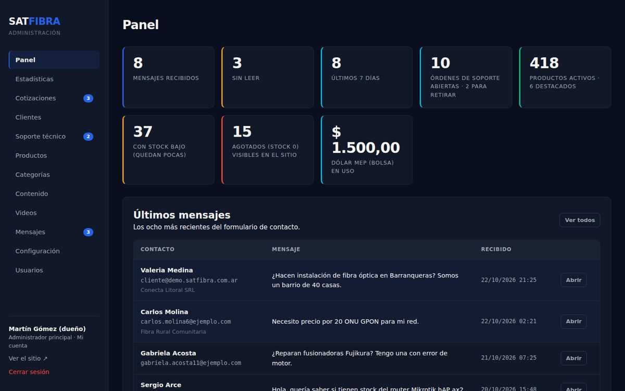This screenshot has width=625, height=391.
Task: Click the Soporte técnico badge showing 2
Action: 89,137
